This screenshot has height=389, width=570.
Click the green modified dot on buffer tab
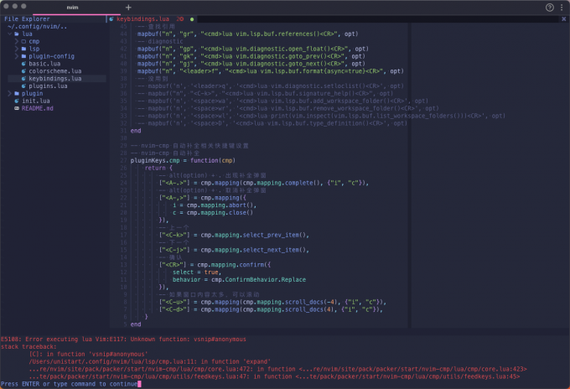[192, 18]
